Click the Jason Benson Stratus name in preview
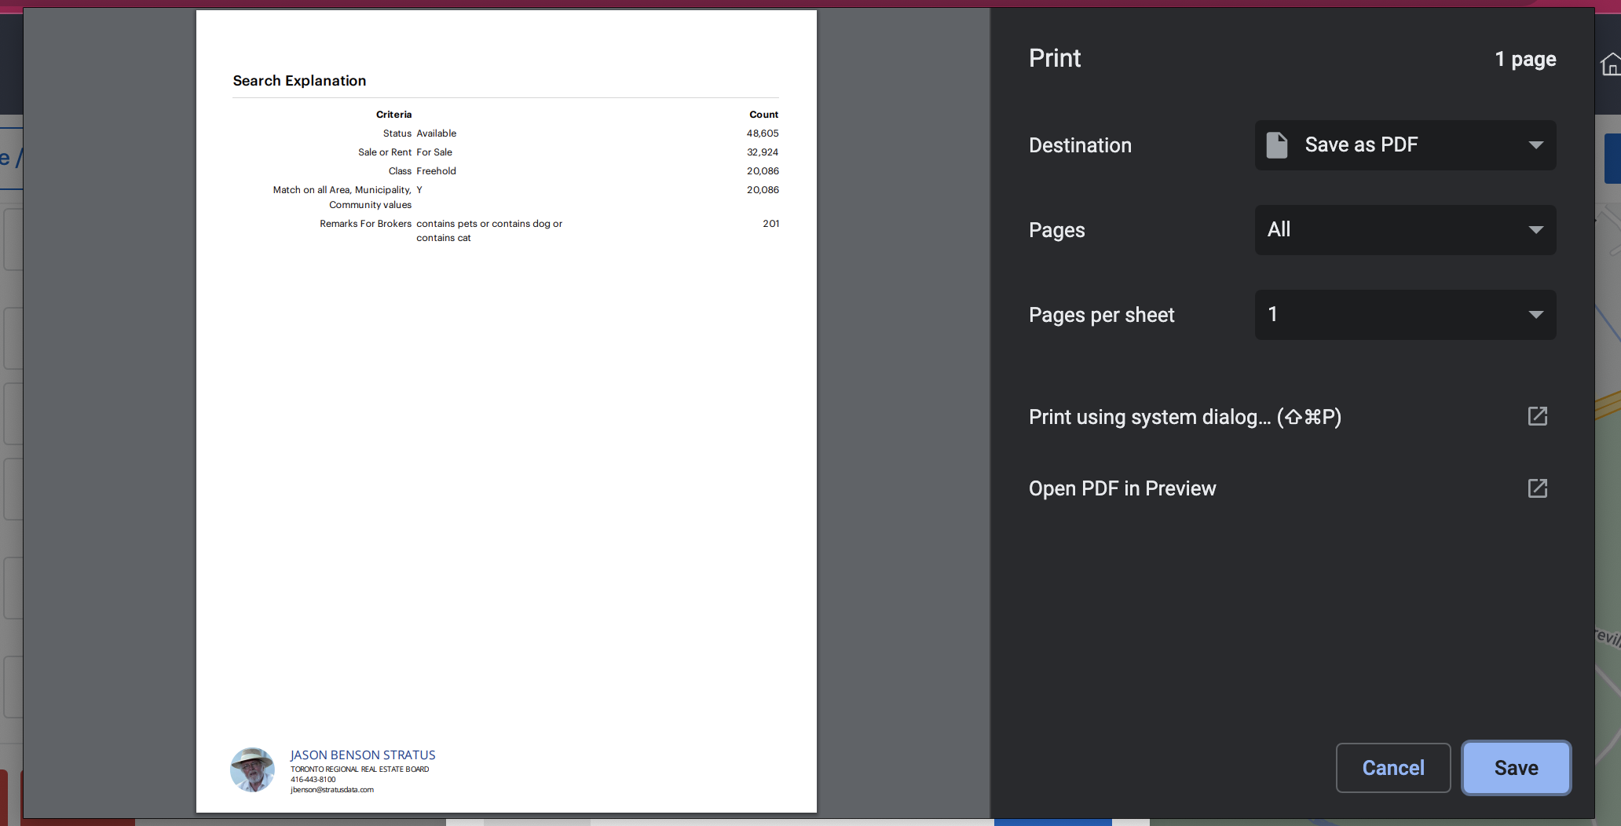This screenshot has height=826, width=1621. (x=362, y=755)
